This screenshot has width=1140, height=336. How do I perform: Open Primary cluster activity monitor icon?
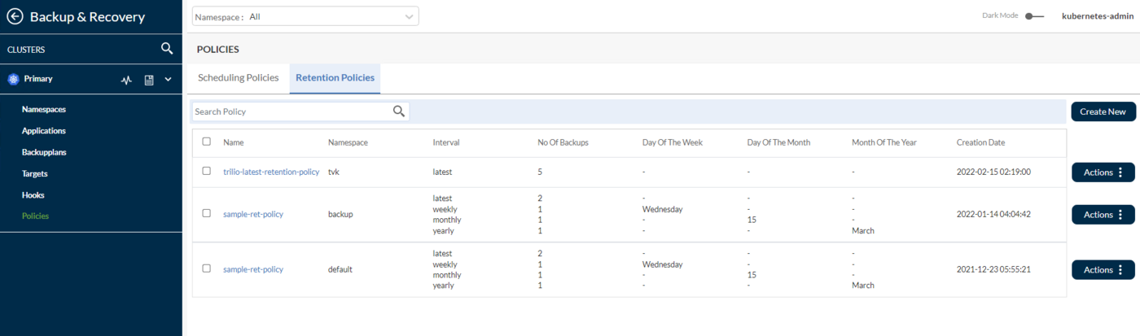[x=126, y=80]
